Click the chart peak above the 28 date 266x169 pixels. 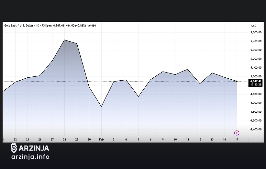tap(65, 40)
